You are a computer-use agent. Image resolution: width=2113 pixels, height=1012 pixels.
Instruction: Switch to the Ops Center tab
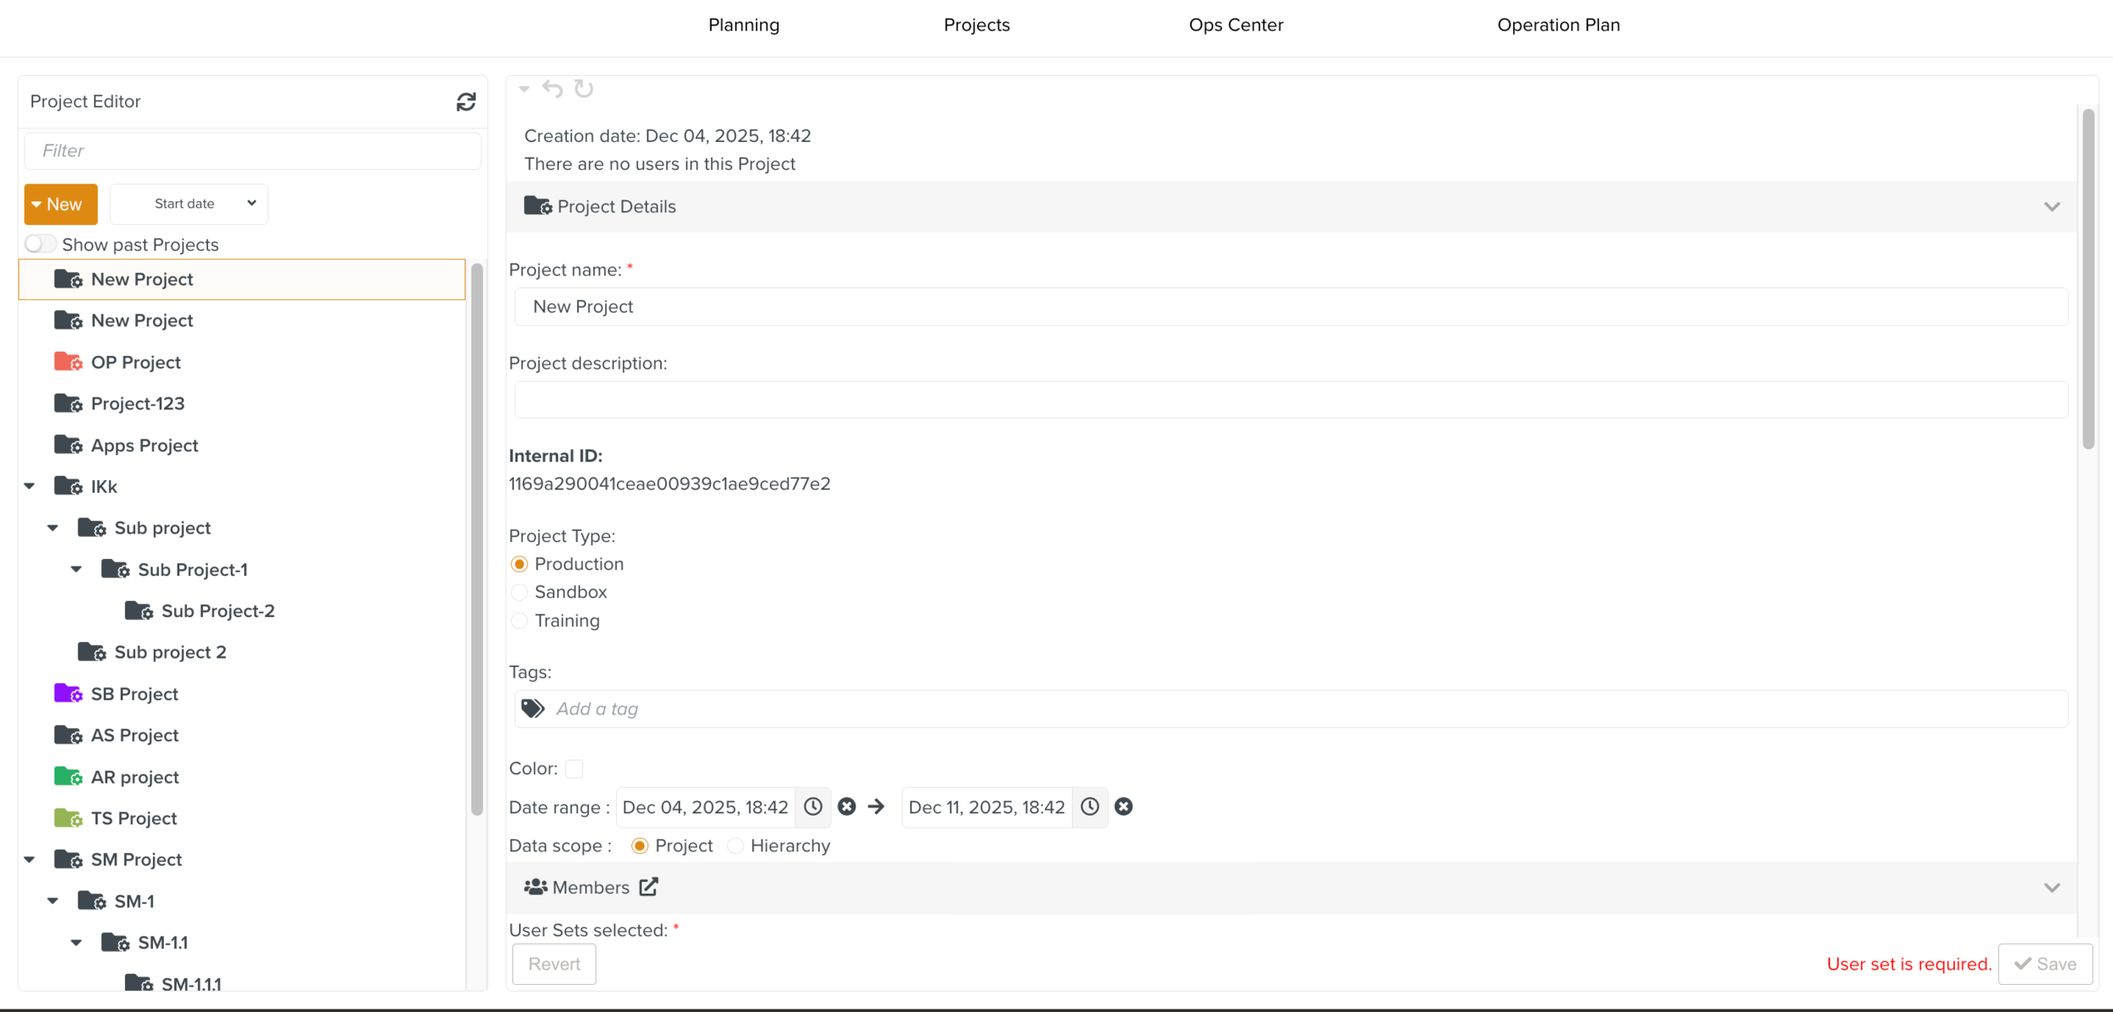1236,25
